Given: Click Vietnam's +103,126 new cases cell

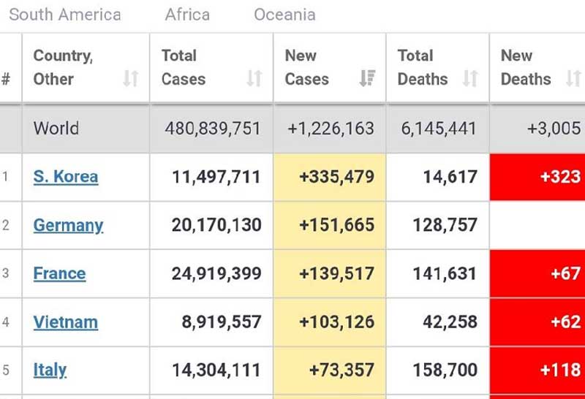Looking at the screenshot, I should [336, 322].
